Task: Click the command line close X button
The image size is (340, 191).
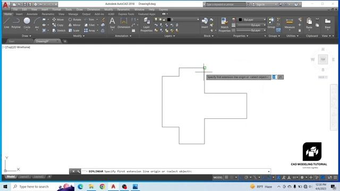Action: point(73,171)
